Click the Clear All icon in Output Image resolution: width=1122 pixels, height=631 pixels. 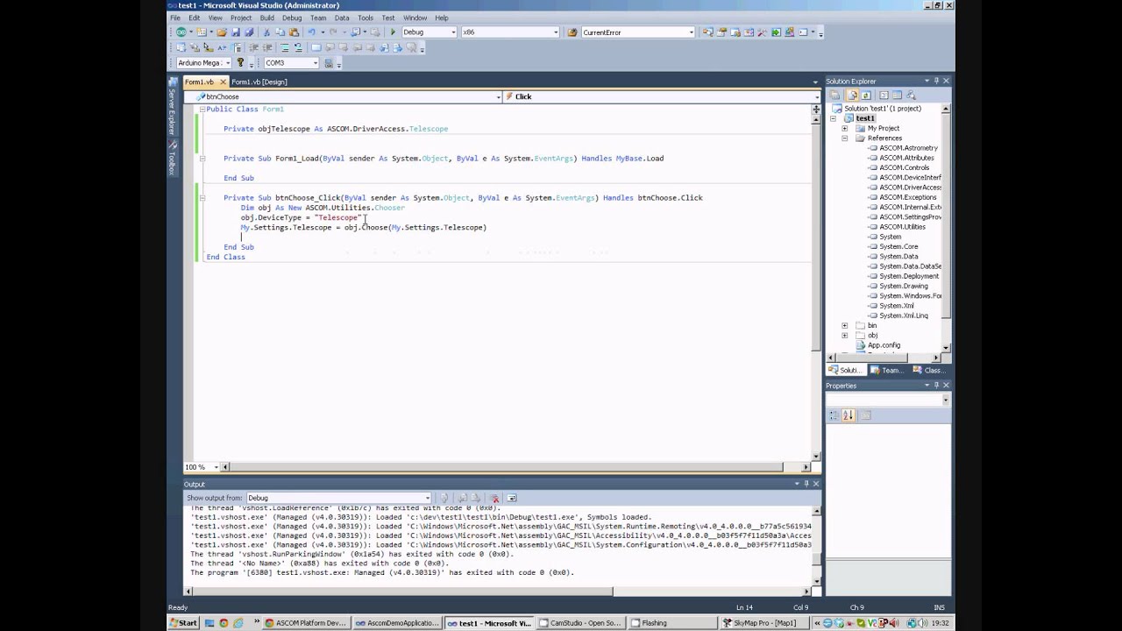(x=494, y=498)
